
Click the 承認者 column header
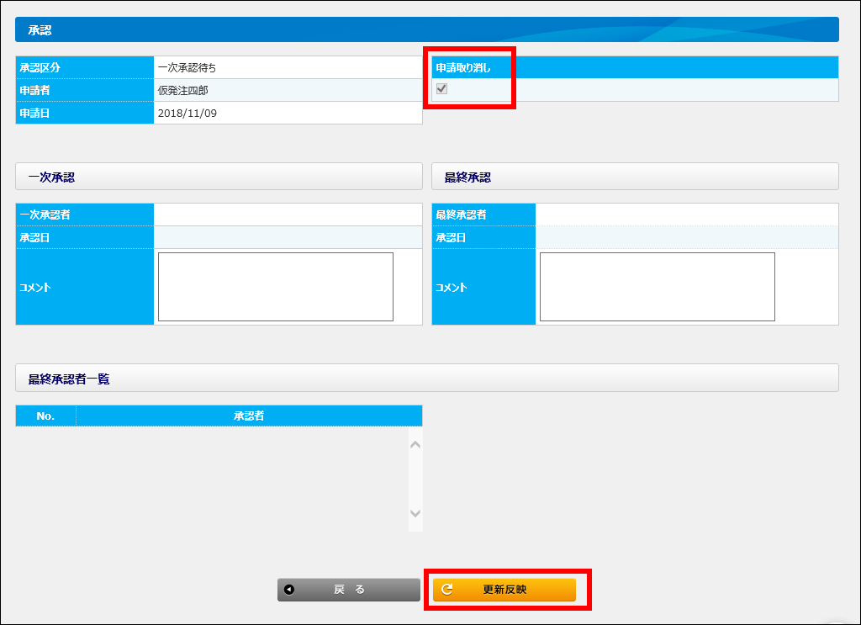249,416
